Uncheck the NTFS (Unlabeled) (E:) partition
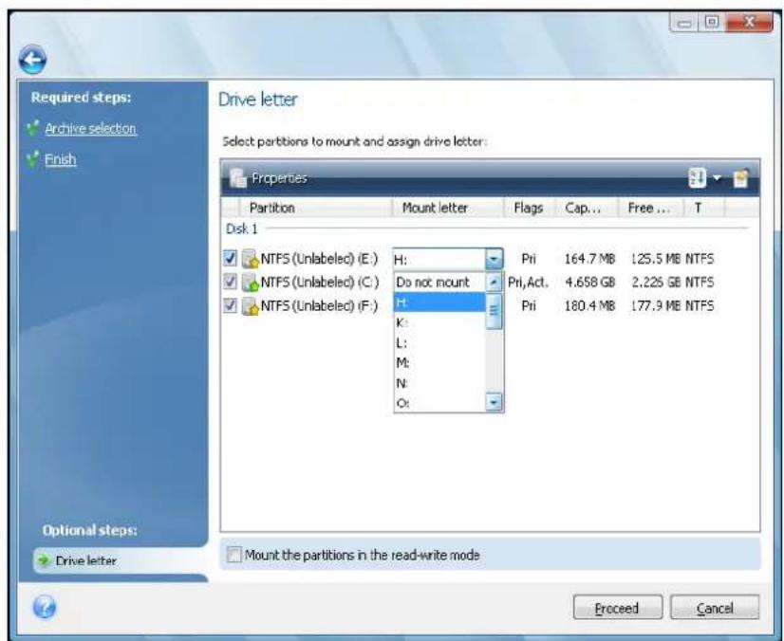The width and height of the screenshot is (784, 641). [x=230, y=258]
